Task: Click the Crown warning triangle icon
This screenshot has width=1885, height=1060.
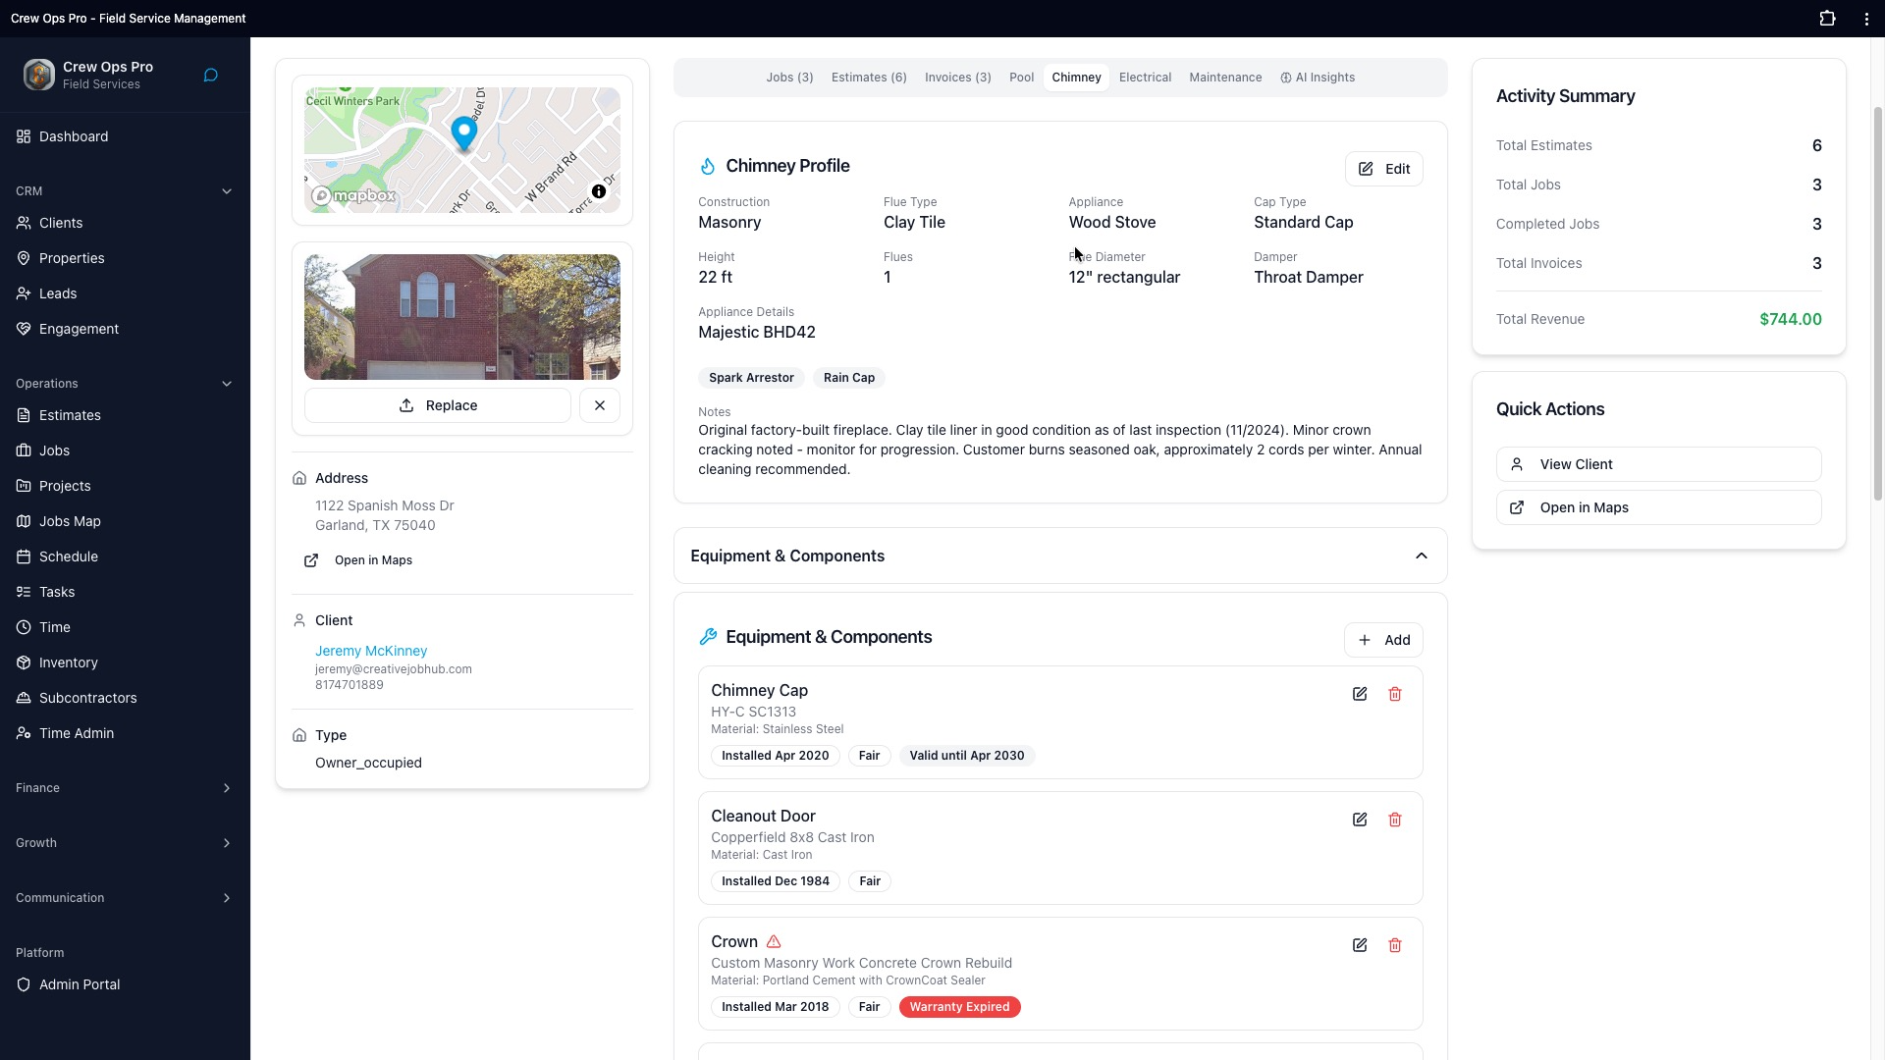Action: pyautogui.click(x=774, y=941)
